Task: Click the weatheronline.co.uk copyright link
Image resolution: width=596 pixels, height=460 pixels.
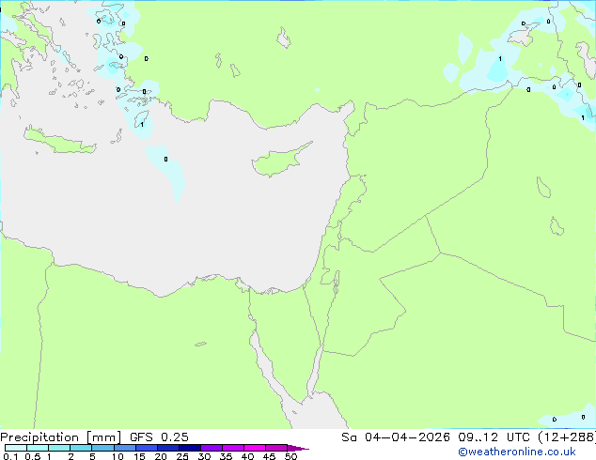Action: click(517, 452)
